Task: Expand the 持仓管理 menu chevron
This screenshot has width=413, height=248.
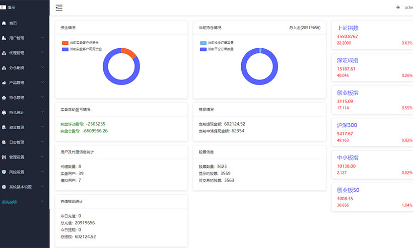Action: [x=42, y=98]
